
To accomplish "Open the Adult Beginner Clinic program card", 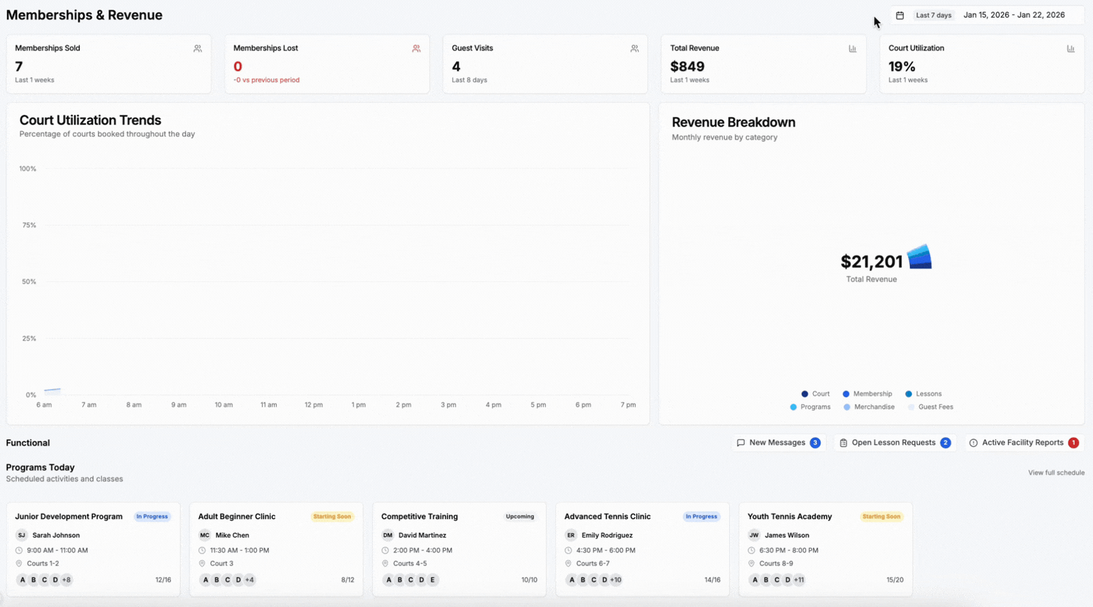I will (x=276, y=548).
